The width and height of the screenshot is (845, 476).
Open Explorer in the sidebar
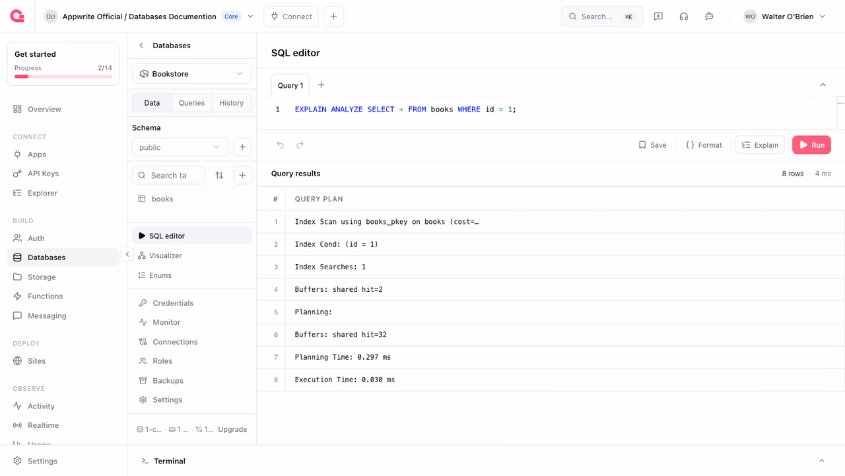(x=63, y=193)
